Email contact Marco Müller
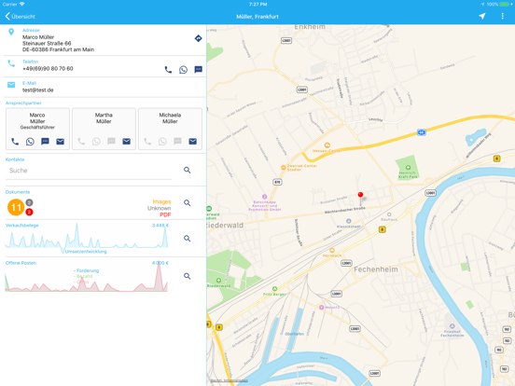The width and height of the screenshot is (515, 386). click(60, 142)
